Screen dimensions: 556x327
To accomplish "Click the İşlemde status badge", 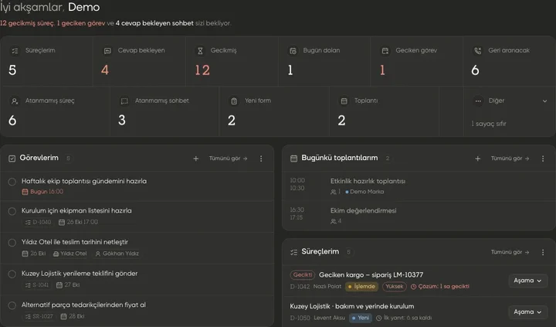I will point(361,287).
